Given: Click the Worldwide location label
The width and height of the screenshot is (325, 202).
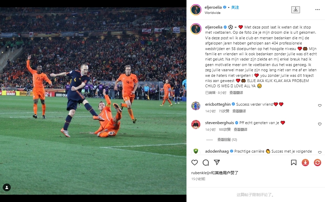Looking at the screenshot, I should [212, 13].
